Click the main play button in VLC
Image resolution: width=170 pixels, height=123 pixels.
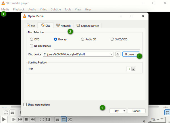point(4,119)
